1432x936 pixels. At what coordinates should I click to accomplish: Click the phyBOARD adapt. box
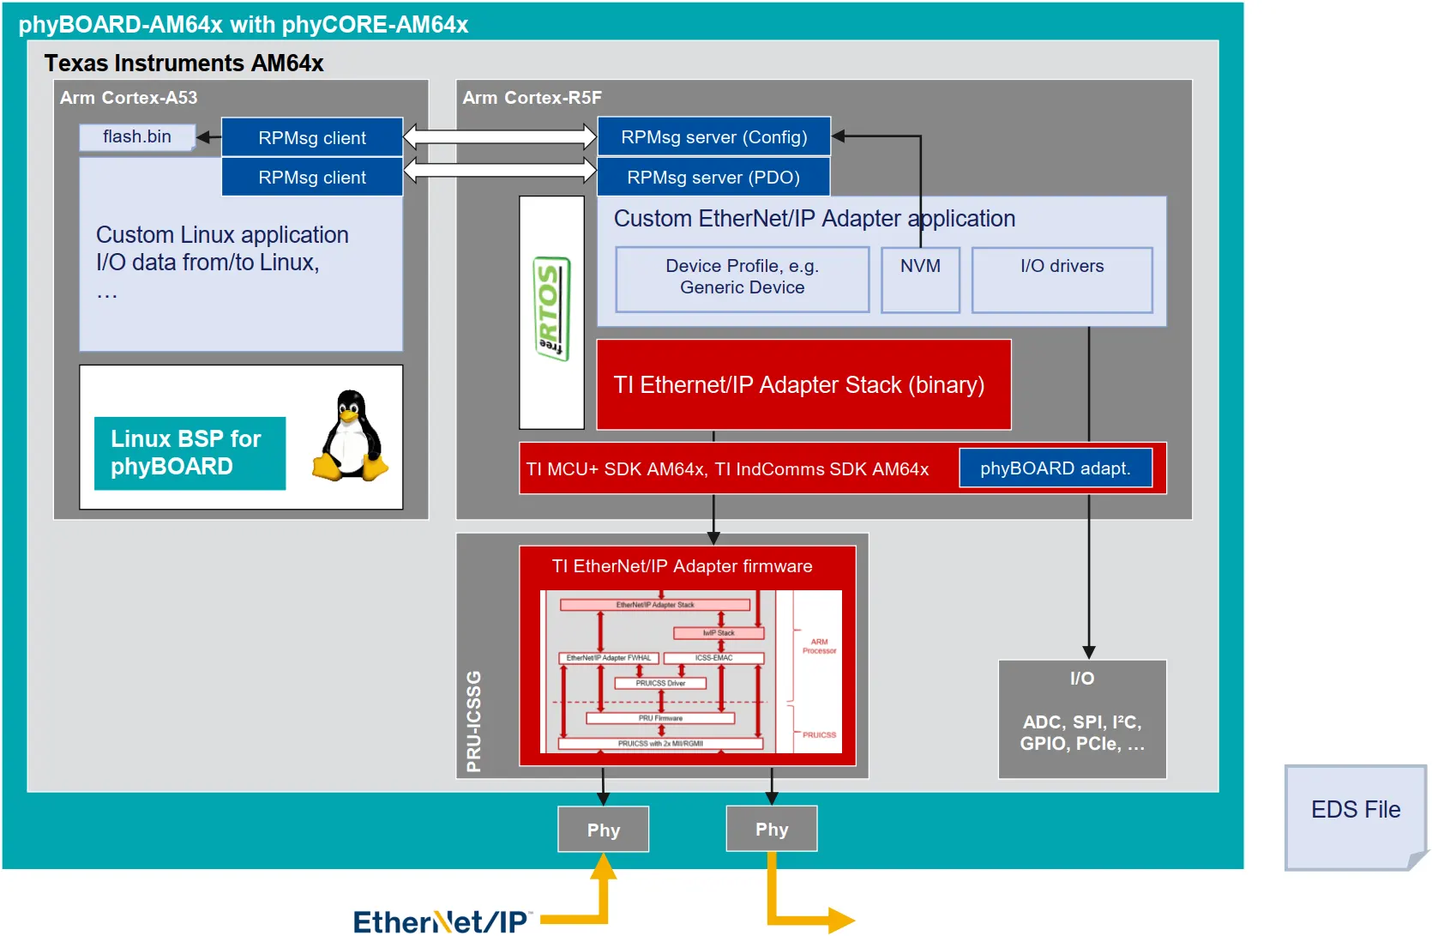coord(1055,468)
